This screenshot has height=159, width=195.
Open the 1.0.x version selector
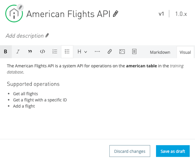181,14
